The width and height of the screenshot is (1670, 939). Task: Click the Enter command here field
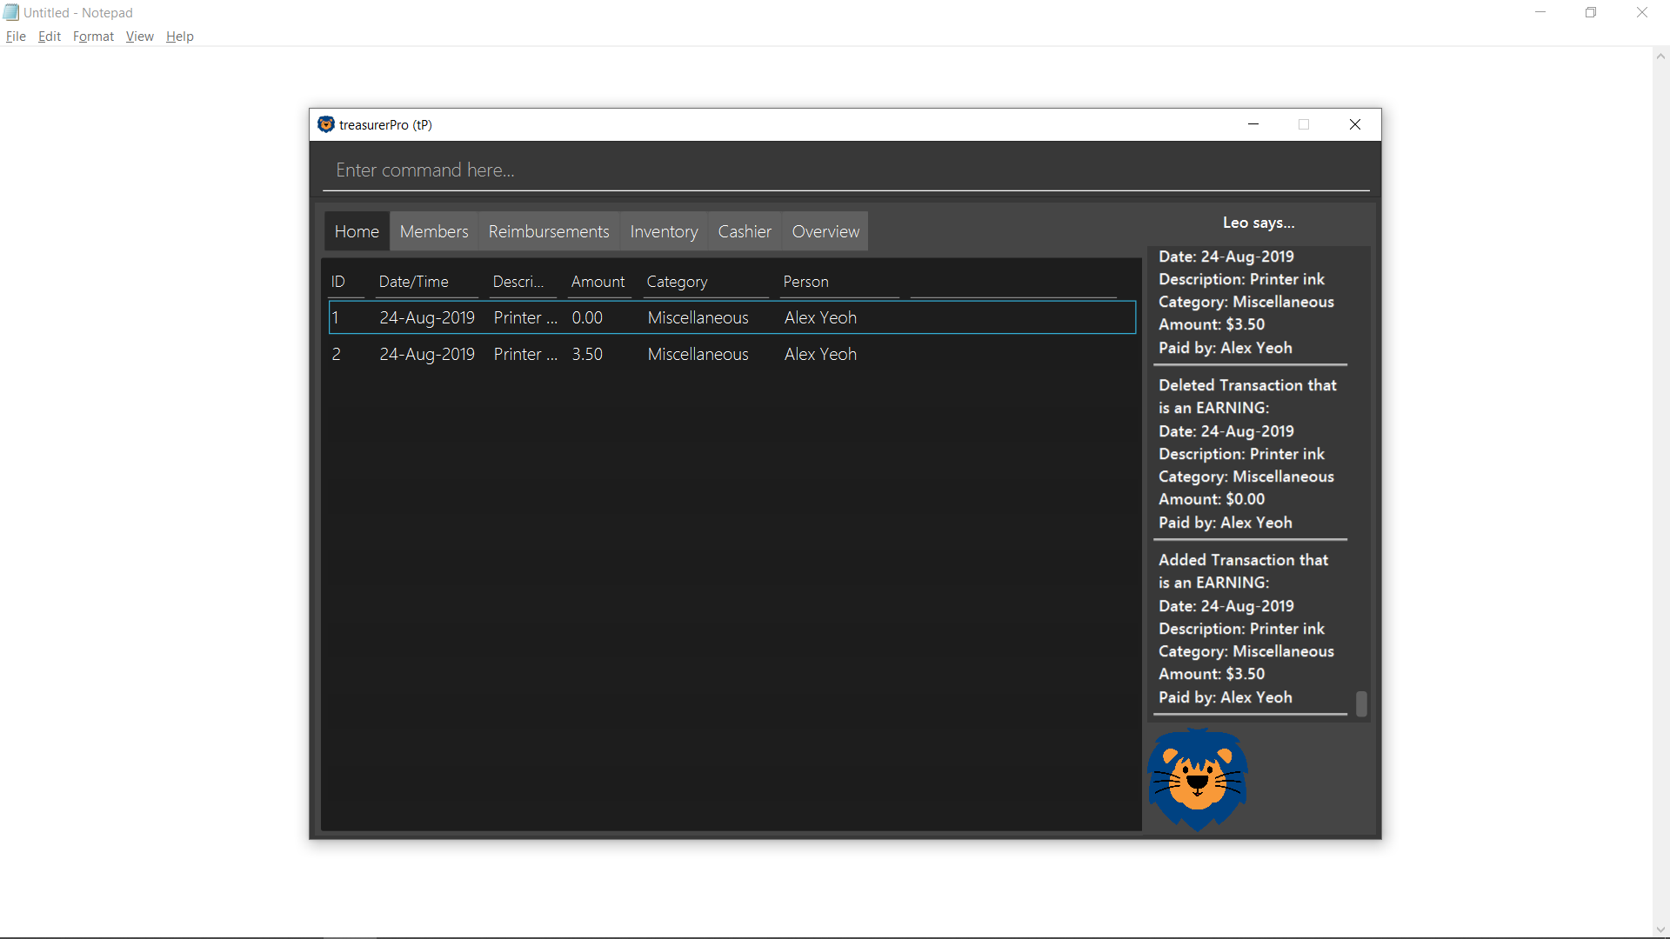[844, 170]
